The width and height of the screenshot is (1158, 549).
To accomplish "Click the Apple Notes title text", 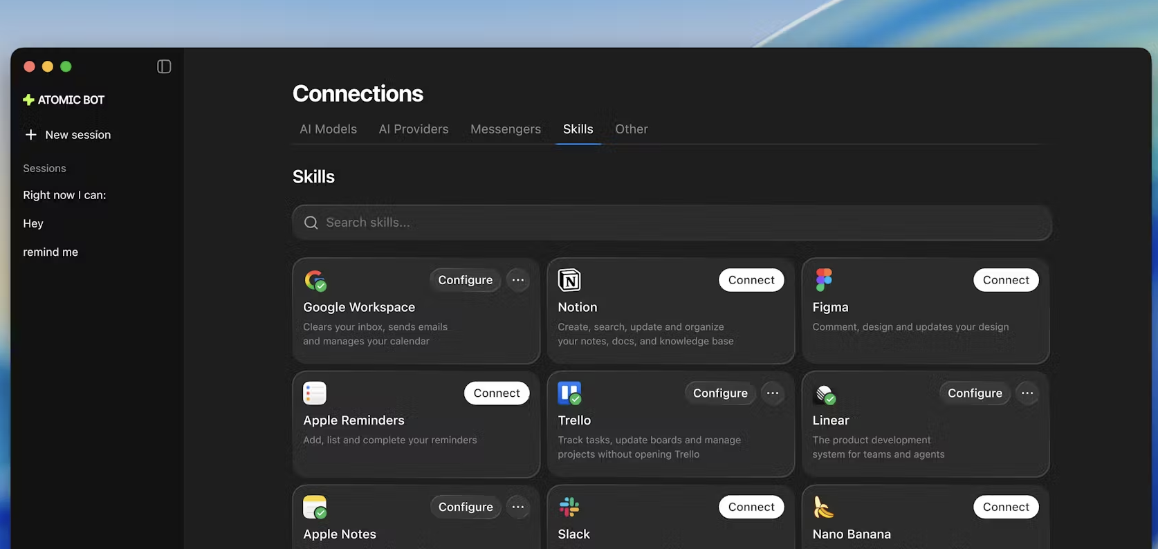I will (x=340, y=534).
